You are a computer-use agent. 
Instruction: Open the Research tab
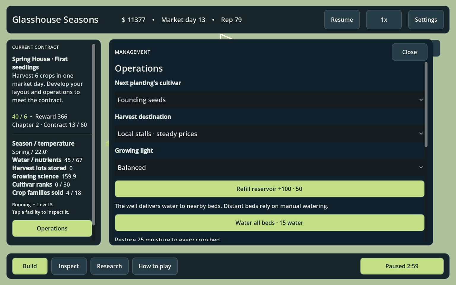point(109,266)
